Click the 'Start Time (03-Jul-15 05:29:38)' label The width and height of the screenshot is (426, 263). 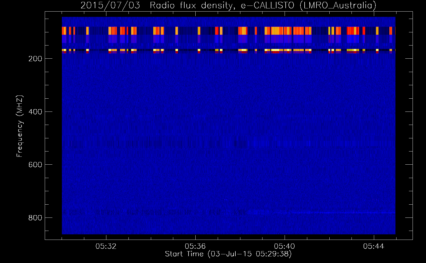coord(228,254)
